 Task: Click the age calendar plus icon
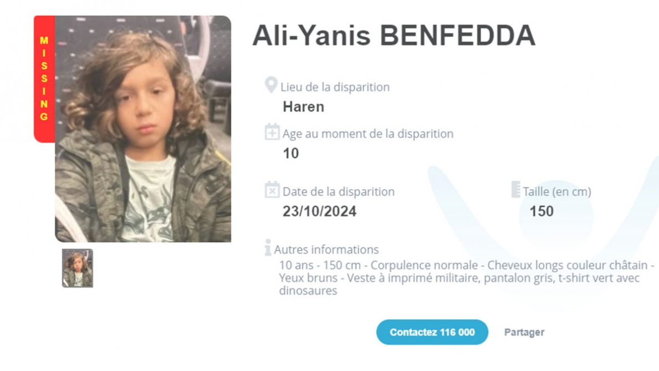272,131
